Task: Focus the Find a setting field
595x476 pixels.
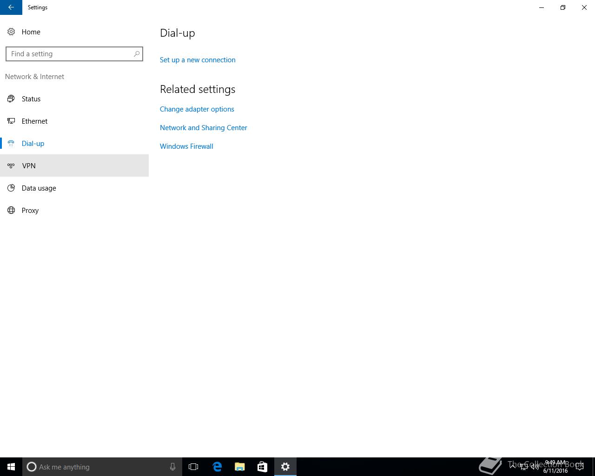Action: [74, 54]
